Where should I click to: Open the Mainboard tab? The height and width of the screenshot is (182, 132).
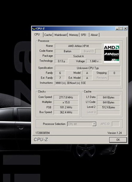60,35
